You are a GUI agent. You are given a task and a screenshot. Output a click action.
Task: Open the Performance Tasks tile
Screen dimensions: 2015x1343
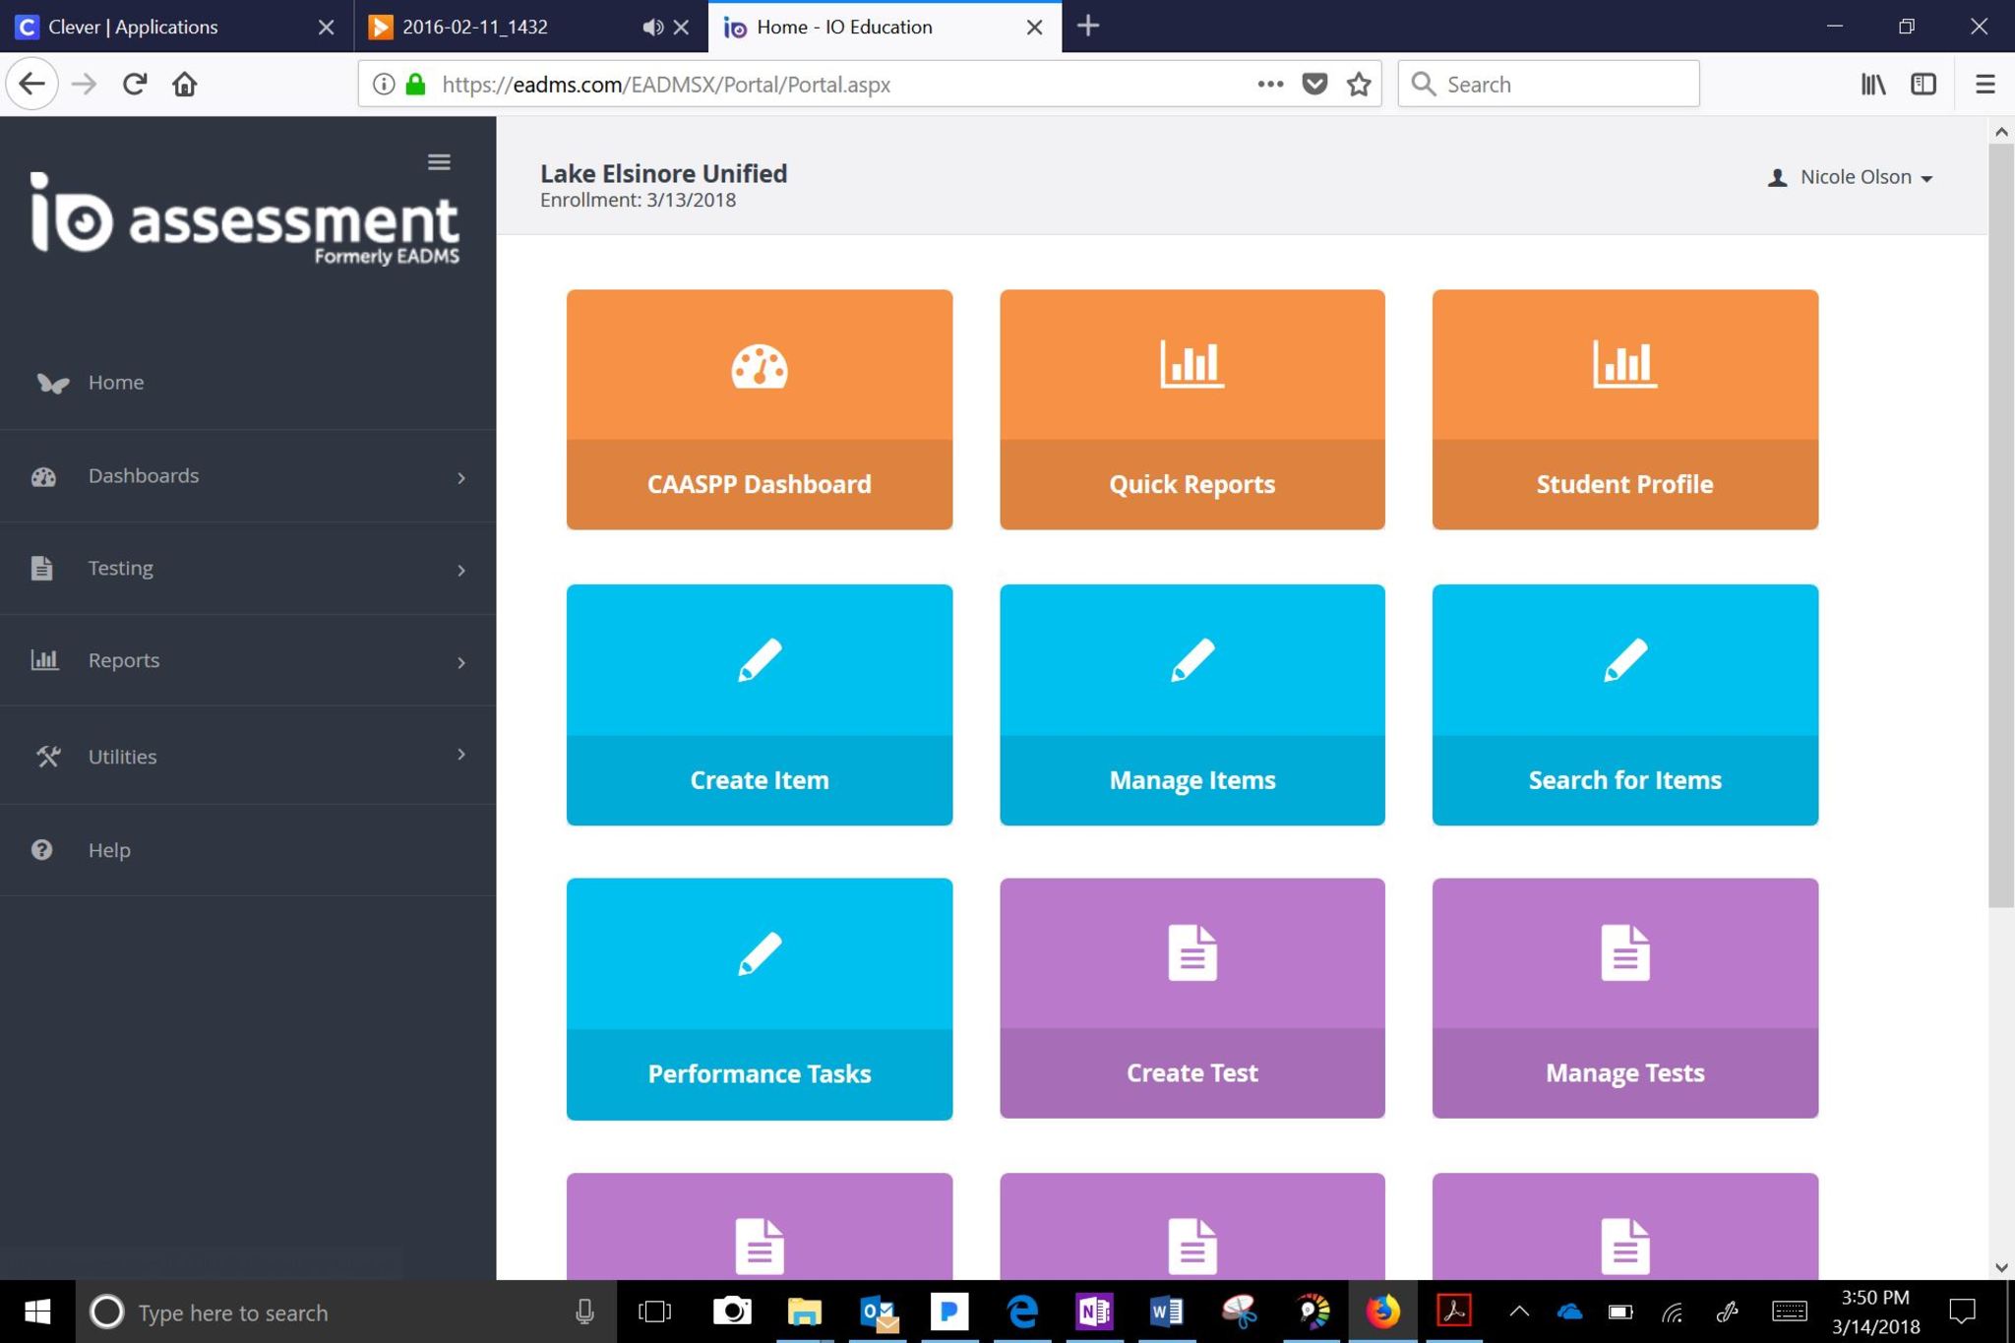[x=759, y=998]
